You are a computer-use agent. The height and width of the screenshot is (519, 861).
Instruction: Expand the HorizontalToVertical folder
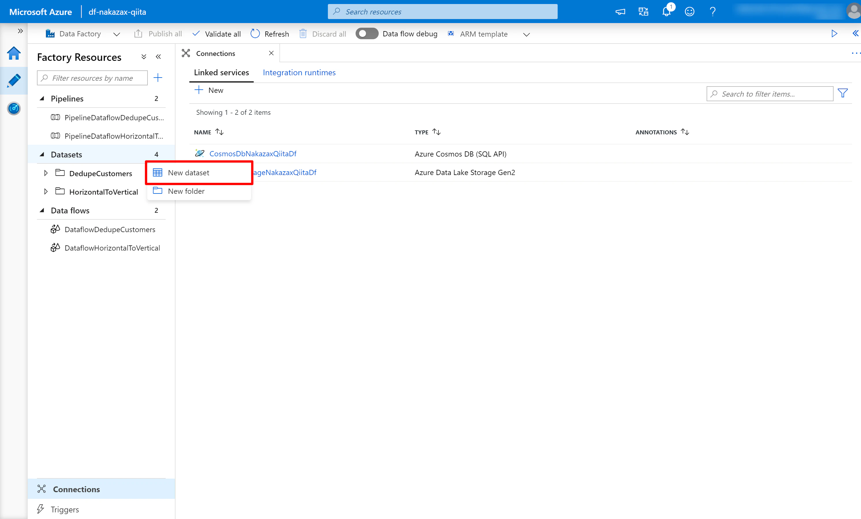click(x=46, y=192)
